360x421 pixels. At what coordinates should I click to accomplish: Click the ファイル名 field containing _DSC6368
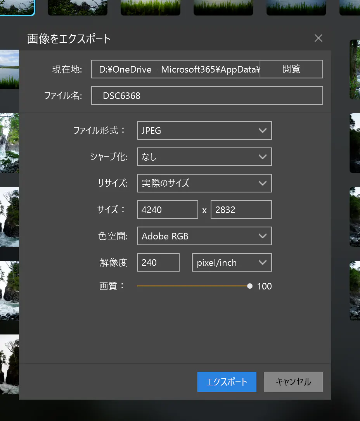click(207, 95)
